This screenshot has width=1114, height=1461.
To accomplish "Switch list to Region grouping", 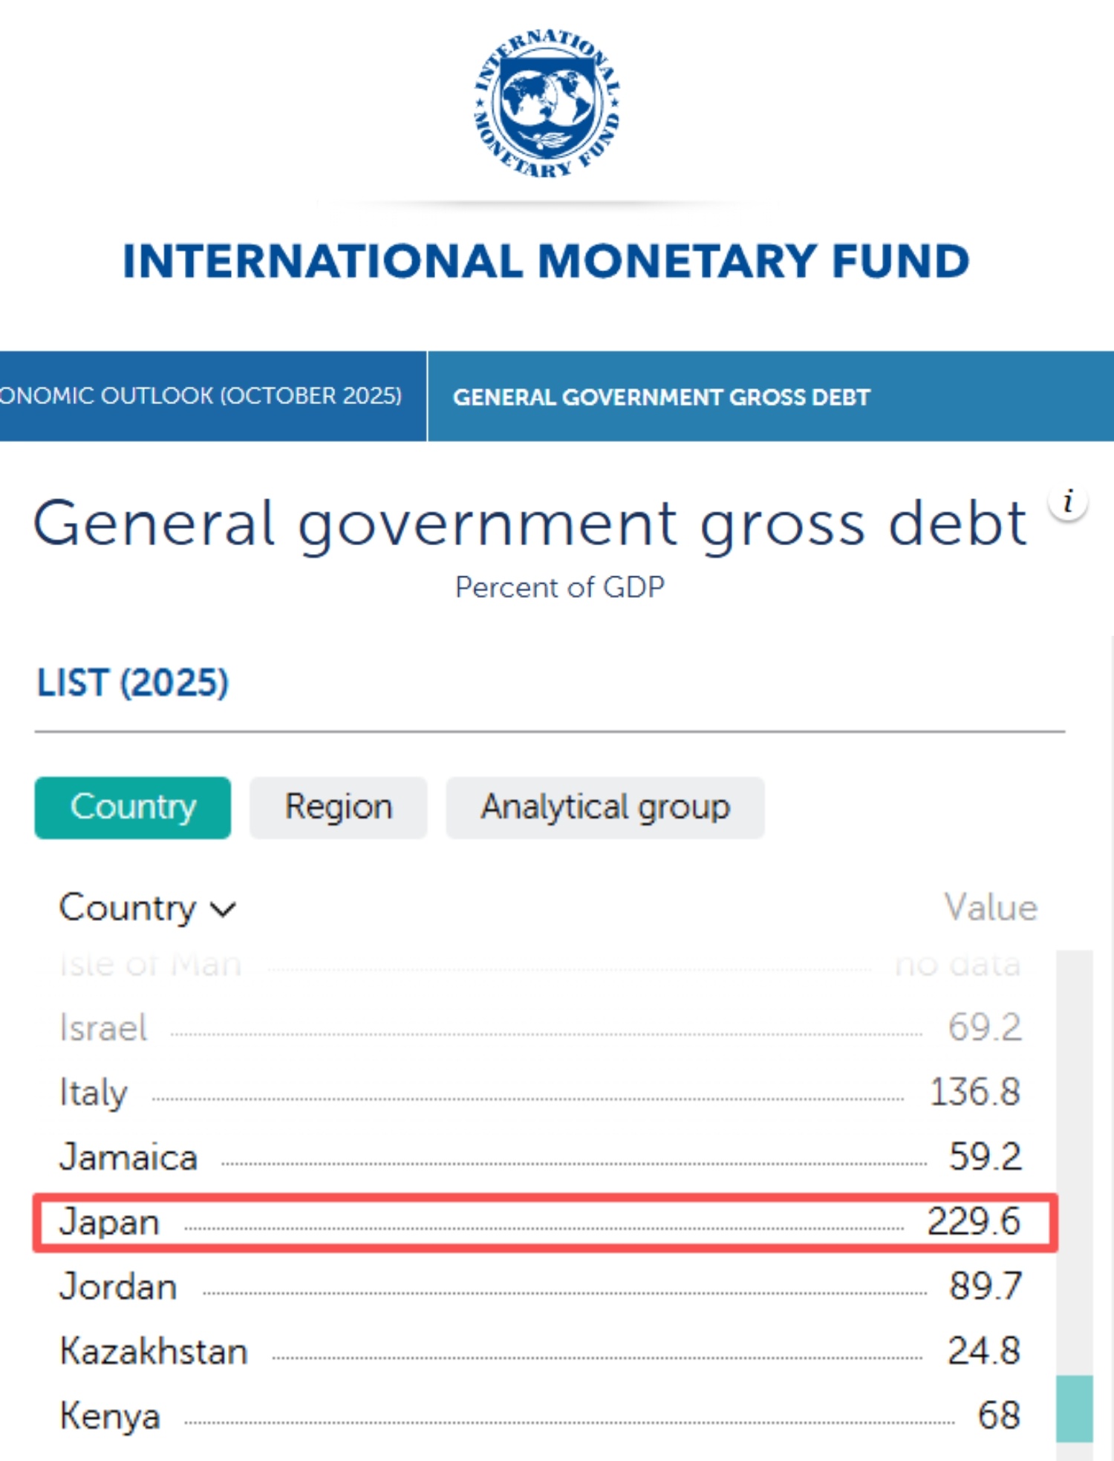I will [338, 807].
